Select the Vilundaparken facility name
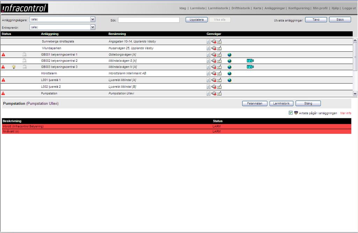 [52, 48]
